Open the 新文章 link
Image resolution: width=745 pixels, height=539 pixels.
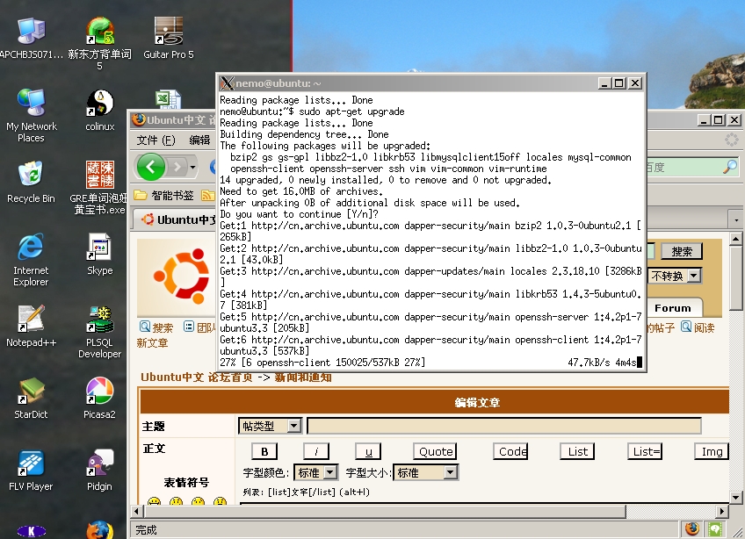click(x=152, y=342)
